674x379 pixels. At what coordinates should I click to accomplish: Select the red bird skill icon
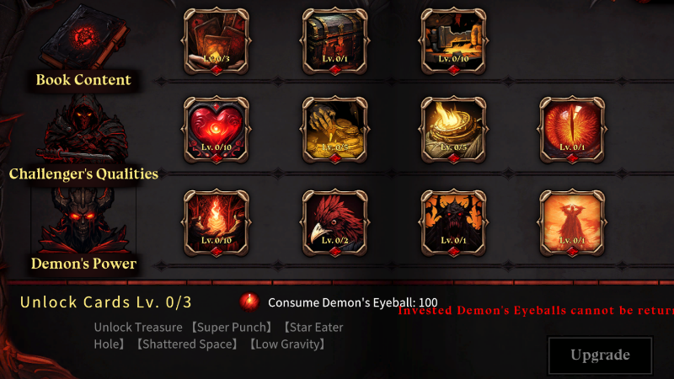[x=334, y=223]
